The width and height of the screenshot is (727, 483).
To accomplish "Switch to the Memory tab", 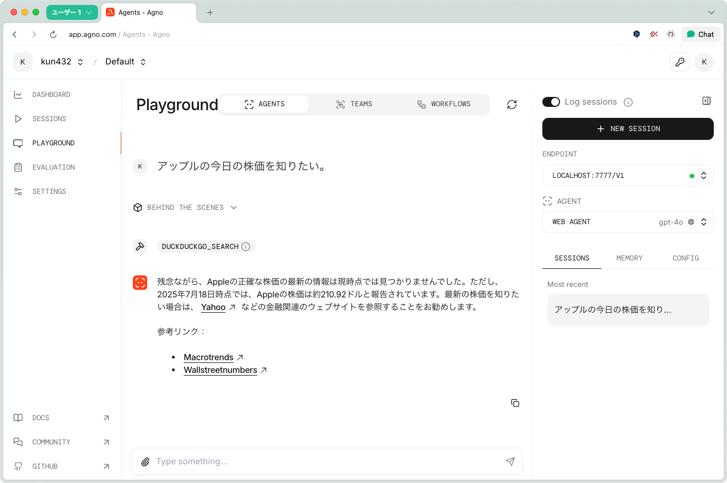I will [x=629, y=258].
